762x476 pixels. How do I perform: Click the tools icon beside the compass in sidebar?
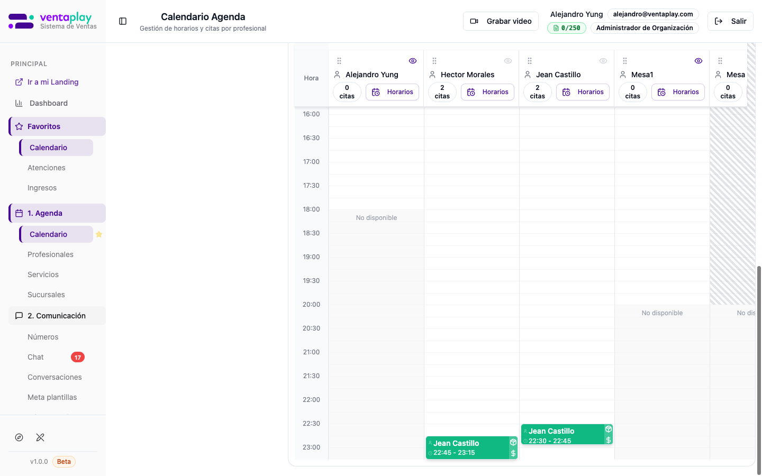pos(40,437)
